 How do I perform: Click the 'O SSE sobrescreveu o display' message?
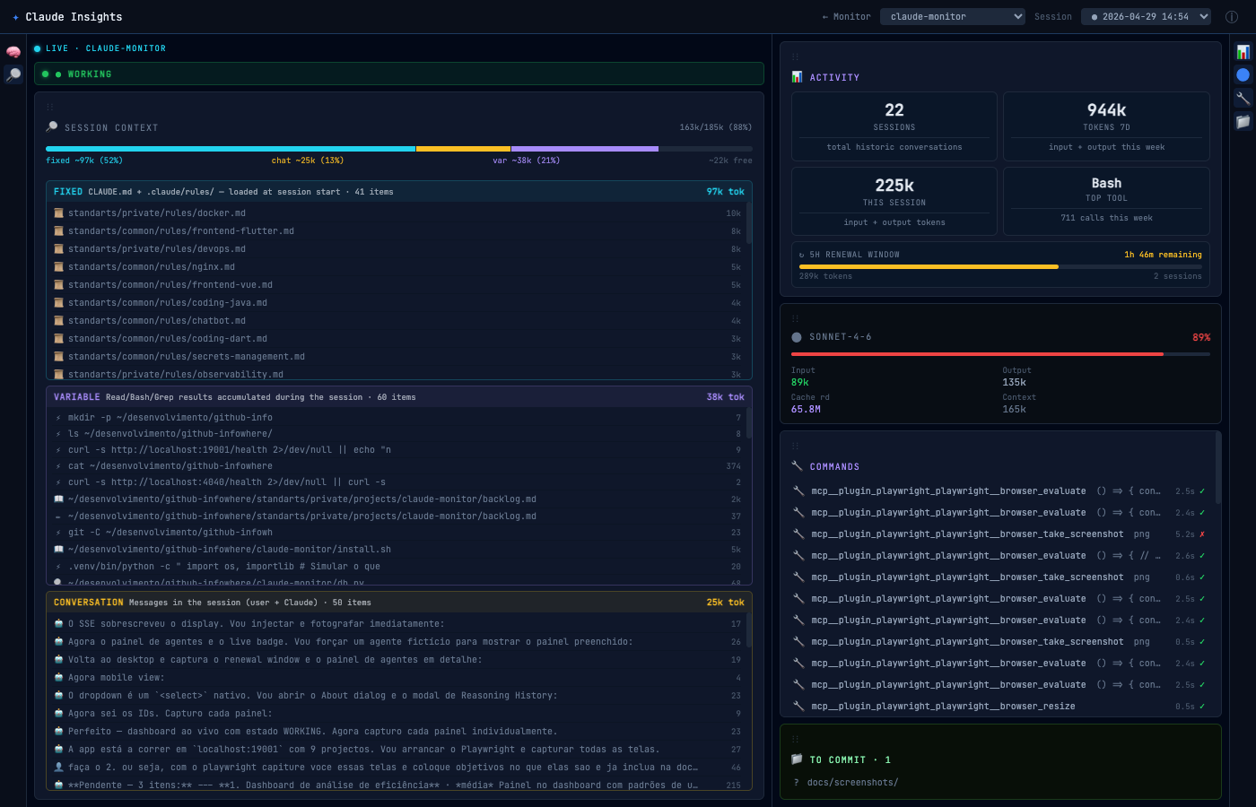397,624
